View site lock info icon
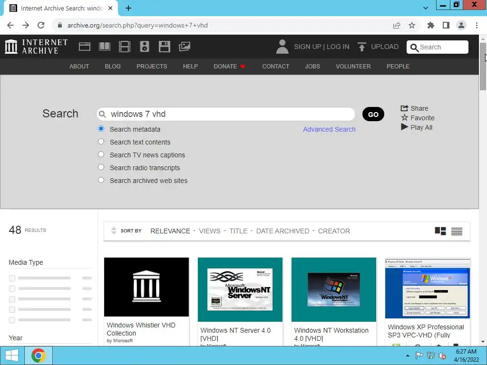 60,25
